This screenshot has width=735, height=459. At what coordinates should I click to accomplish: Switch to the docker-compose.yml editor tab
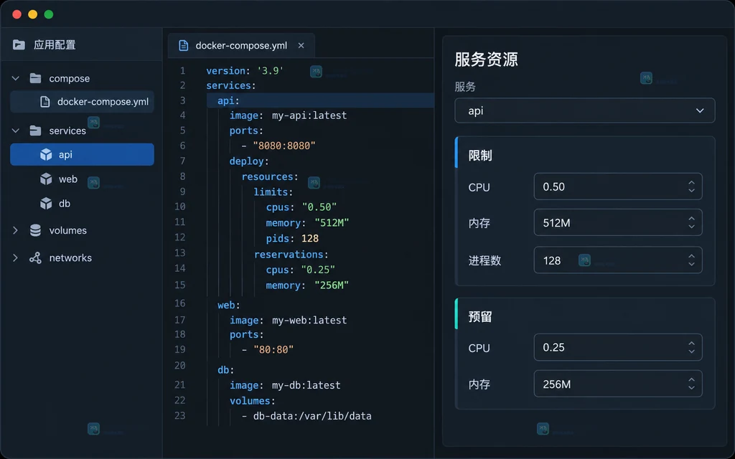241,45
